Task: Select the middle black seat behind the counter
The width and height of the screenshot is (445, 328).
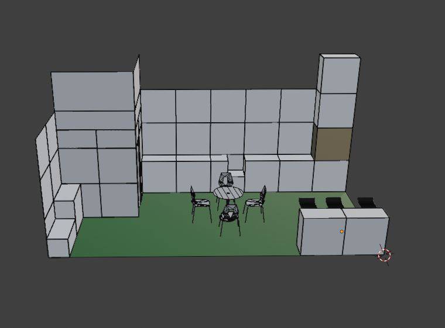Action: tap(335, 203)
